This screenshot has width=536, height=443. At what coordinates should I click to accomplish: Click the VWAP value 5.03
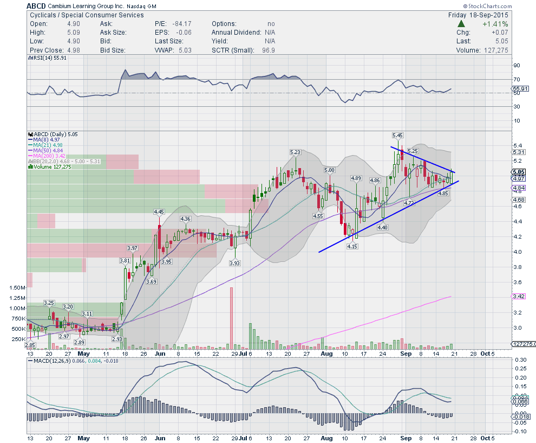click(185, 50)
